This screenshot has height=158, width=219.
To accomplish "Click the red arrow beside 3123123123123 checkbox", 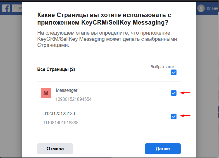I will coord(185,116).
